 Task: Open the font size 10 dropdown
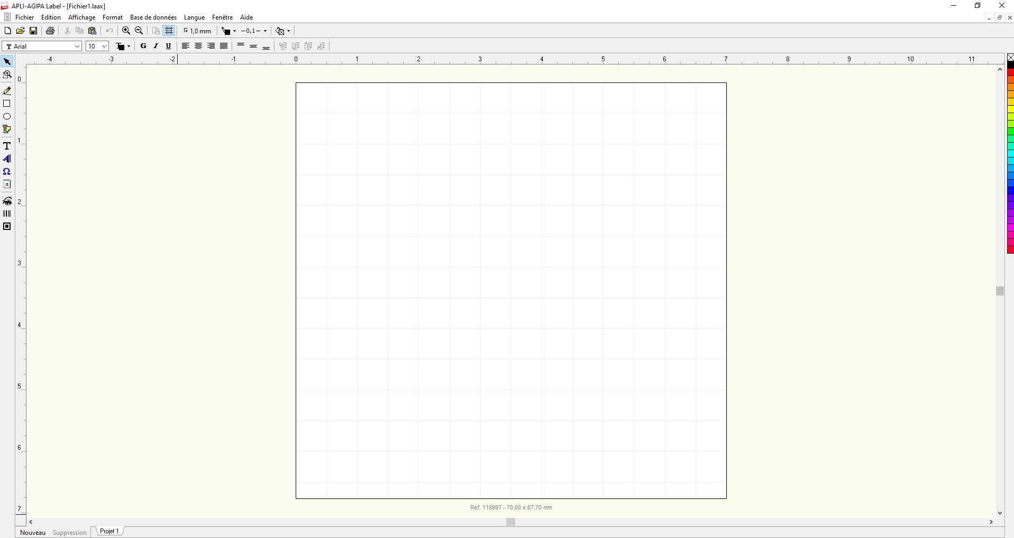coord(104,46)
